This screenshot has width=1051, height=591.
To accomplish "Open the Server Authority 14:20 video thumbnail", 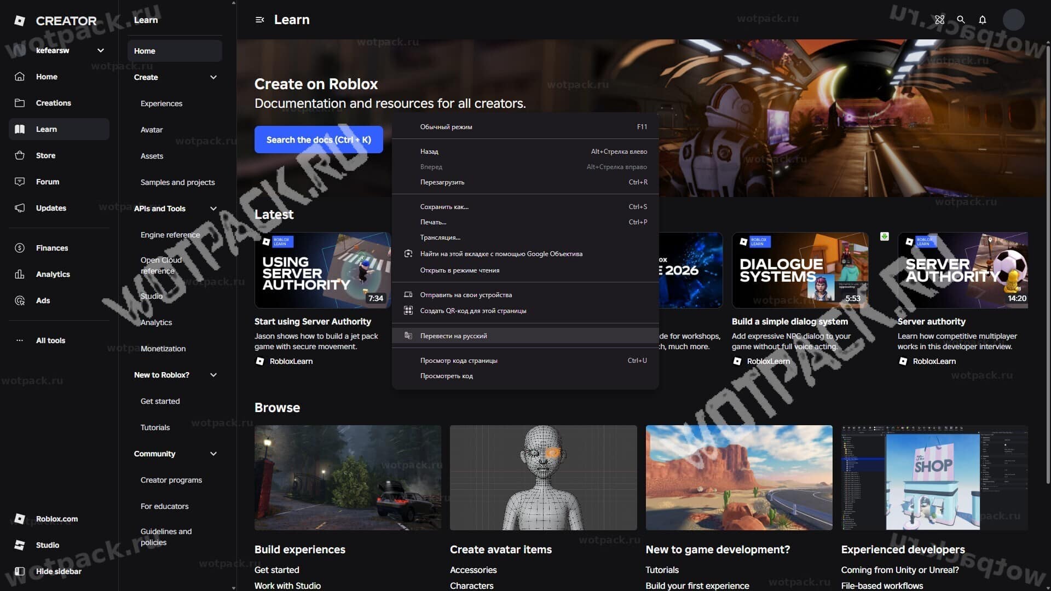I will click(x=963, y=270).
